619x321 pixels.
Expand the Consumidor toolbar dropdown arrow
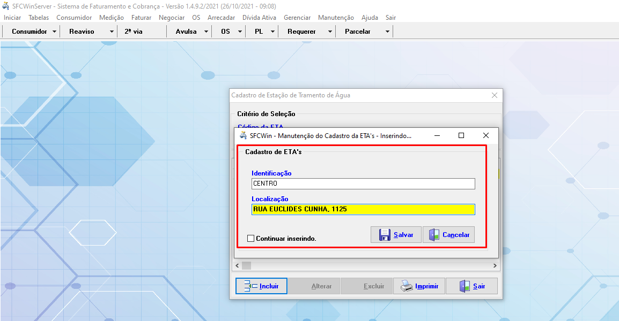pyautogui.click(x=55, y=32)
